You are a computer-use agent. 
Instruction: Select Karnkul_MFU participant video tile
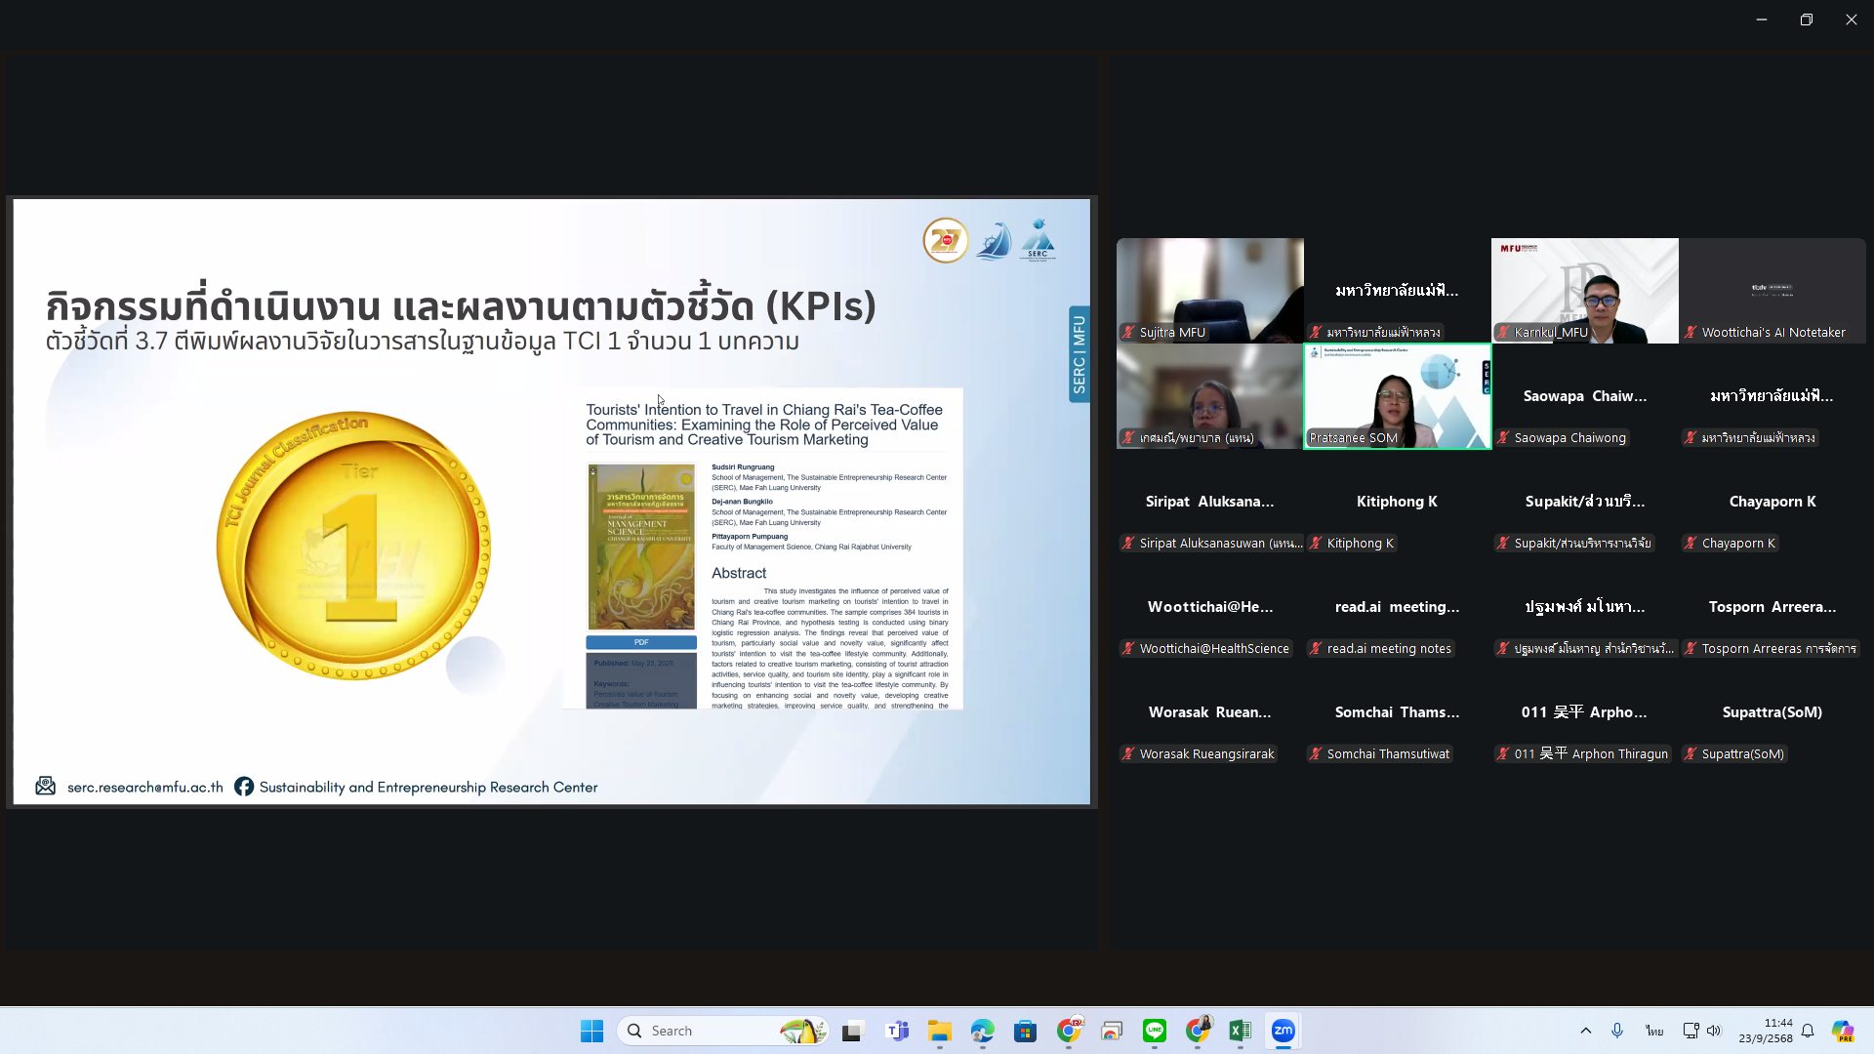[1584, 290]
